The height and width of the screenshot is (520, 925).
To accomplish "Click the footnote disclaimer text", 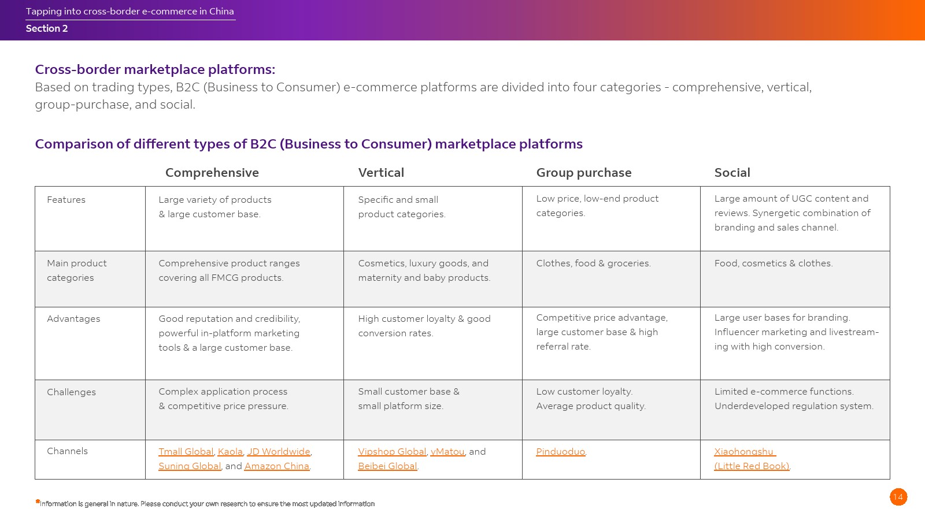I will pos(206,504).
